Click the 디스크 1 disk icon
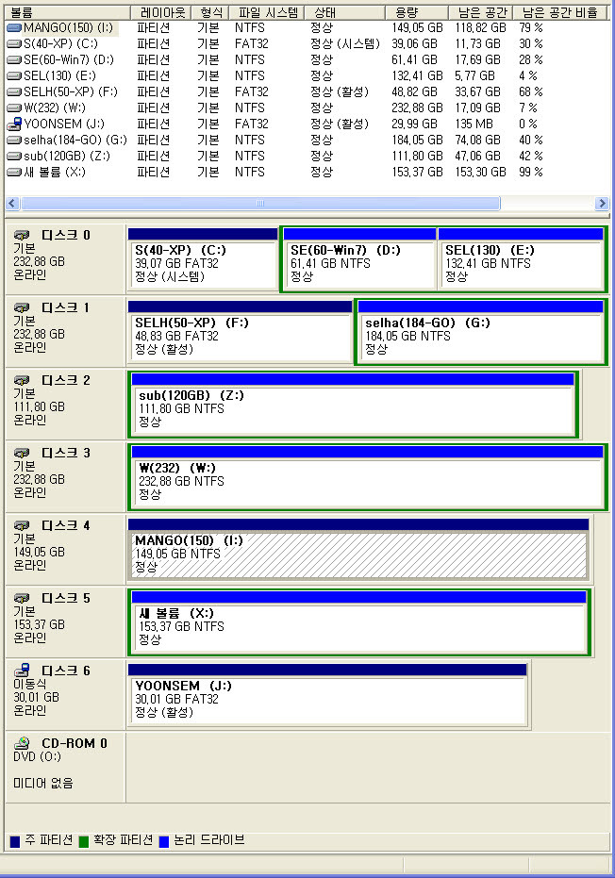 22,307
